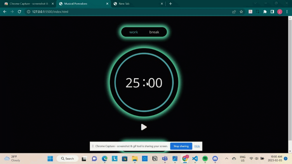The height and width of the screenshot is (164, 292).
Task: Switch to the break mode
Action: [x=154, y=32]
